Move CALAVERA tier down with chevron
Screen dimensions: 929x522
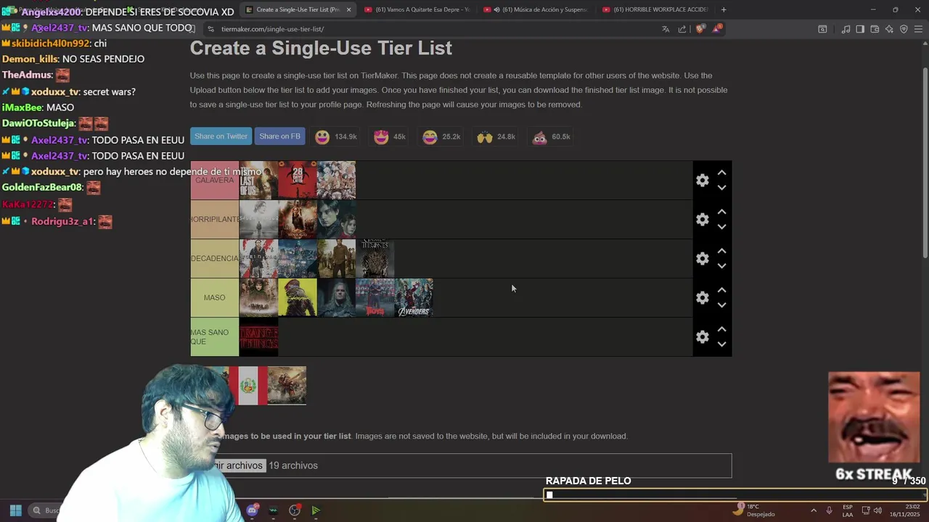point(721,188)
